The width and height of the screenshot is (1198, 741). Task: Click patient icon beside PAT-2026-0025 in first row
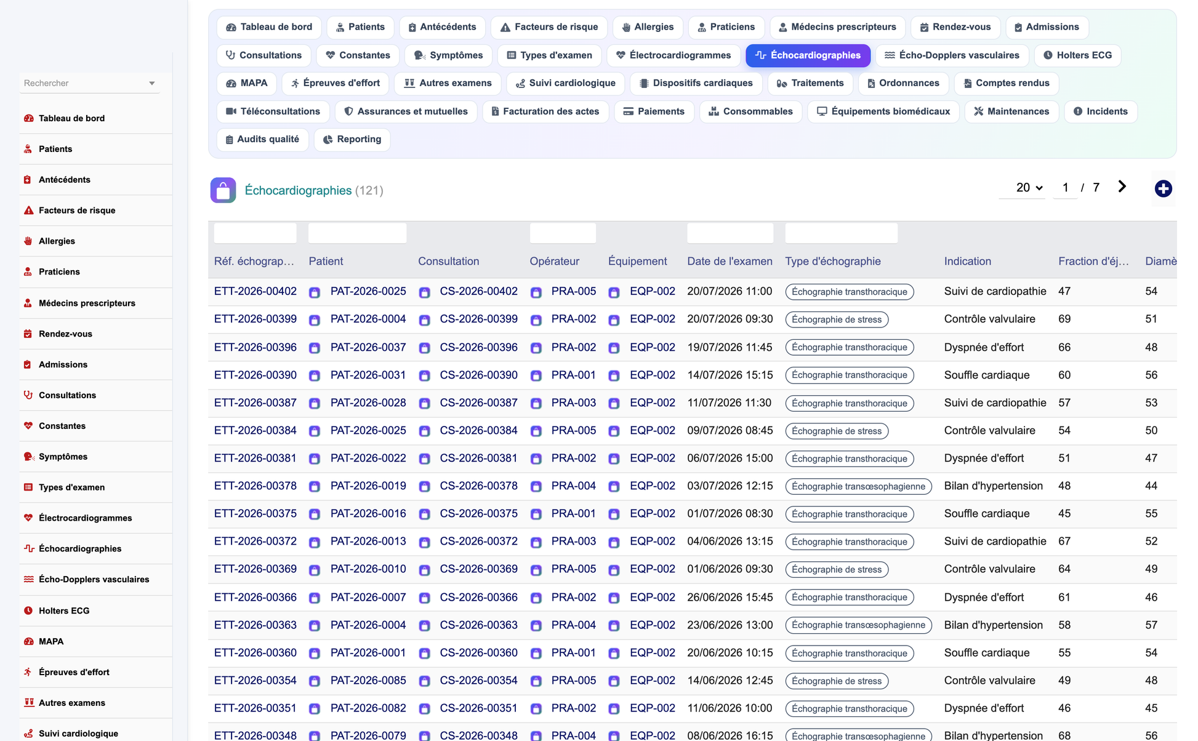315,292
